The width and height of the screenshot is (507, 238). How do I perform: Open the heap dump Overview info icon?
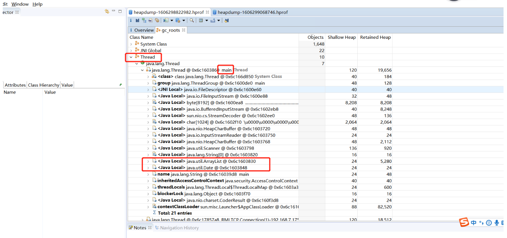click(x=131, y=20)
